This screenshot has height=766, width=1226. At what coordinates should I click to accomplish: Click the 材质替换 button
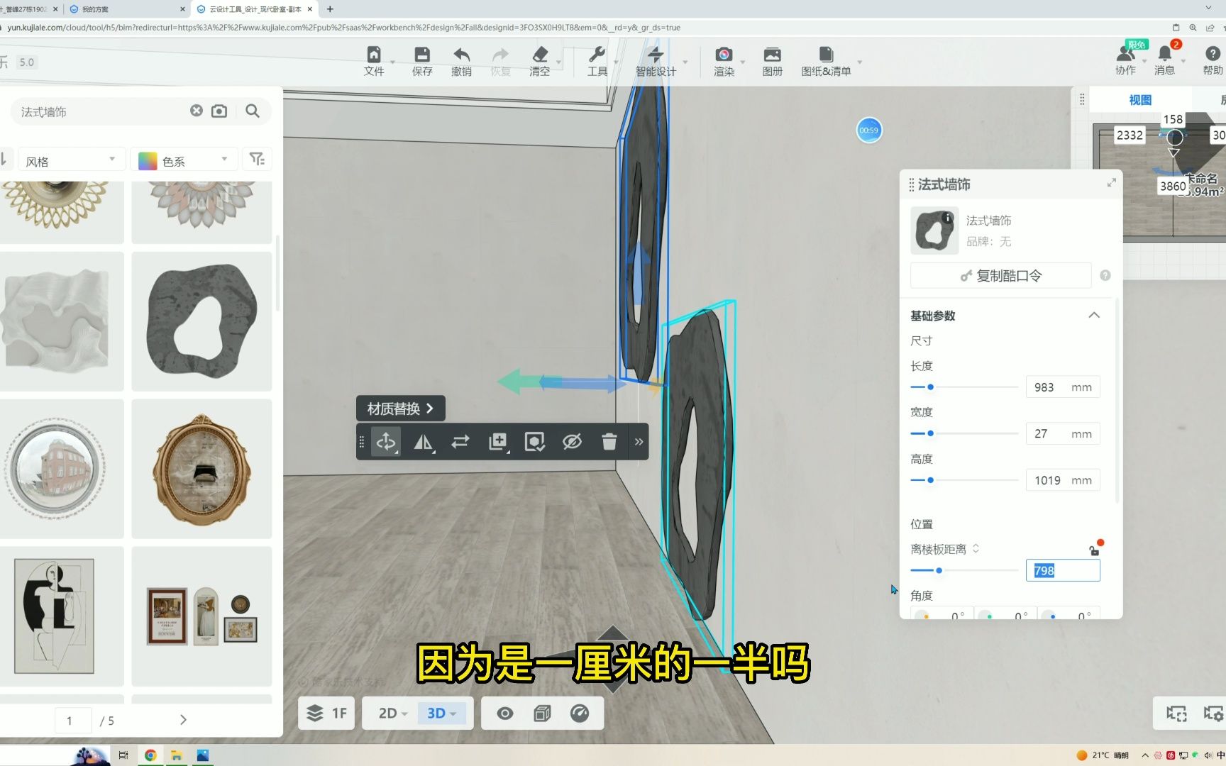click(x=401, y=409)
